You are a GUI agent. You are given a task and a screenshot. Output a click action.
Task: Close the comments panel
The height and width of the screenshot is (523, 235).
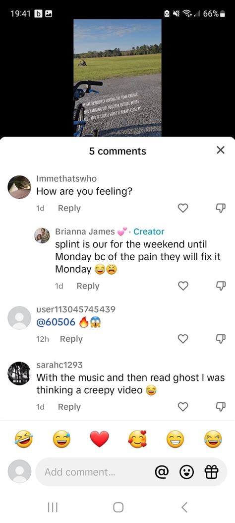220,150
